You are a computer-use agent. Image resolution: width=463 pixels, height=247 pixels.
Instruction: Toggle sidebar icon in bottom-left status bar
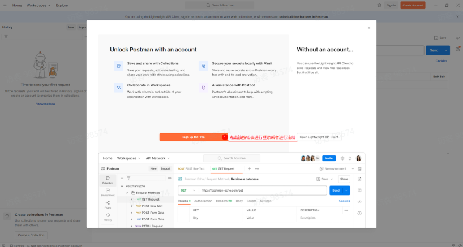3,245
